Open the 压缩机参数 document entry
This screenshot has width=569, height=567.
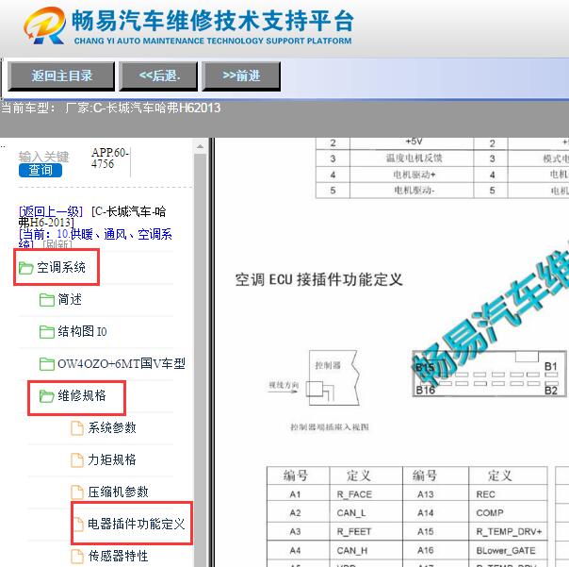[x=119, y=492]
